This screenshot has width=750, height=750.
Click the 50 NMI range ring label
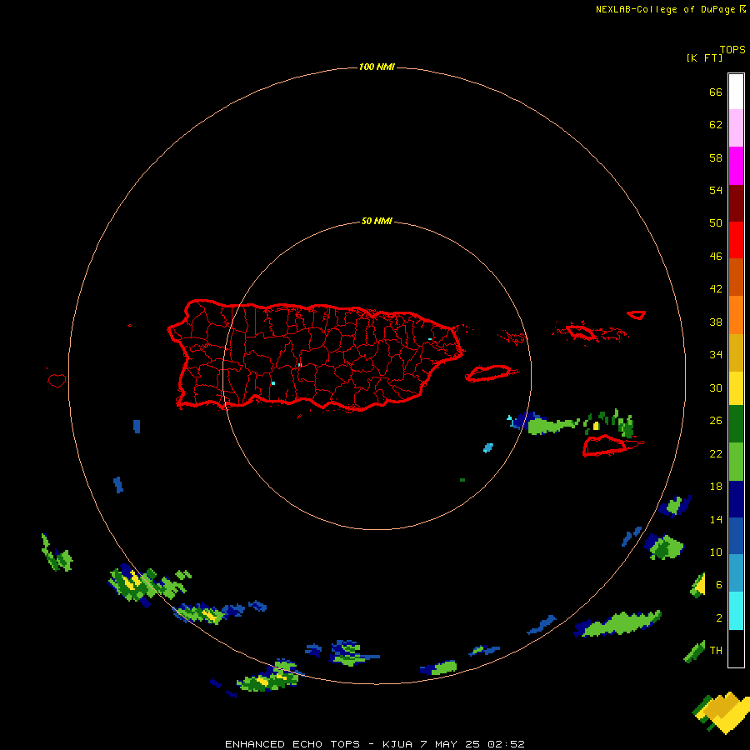[377, 221]
